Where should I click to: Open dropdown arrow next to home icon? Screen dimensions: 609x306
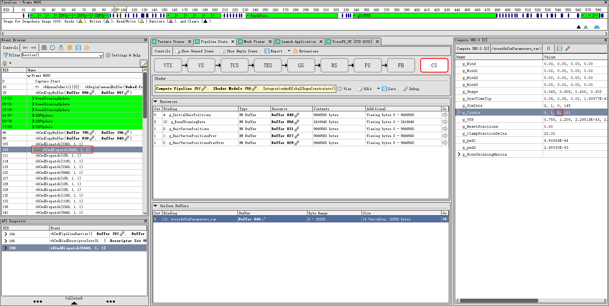point(10,63)
